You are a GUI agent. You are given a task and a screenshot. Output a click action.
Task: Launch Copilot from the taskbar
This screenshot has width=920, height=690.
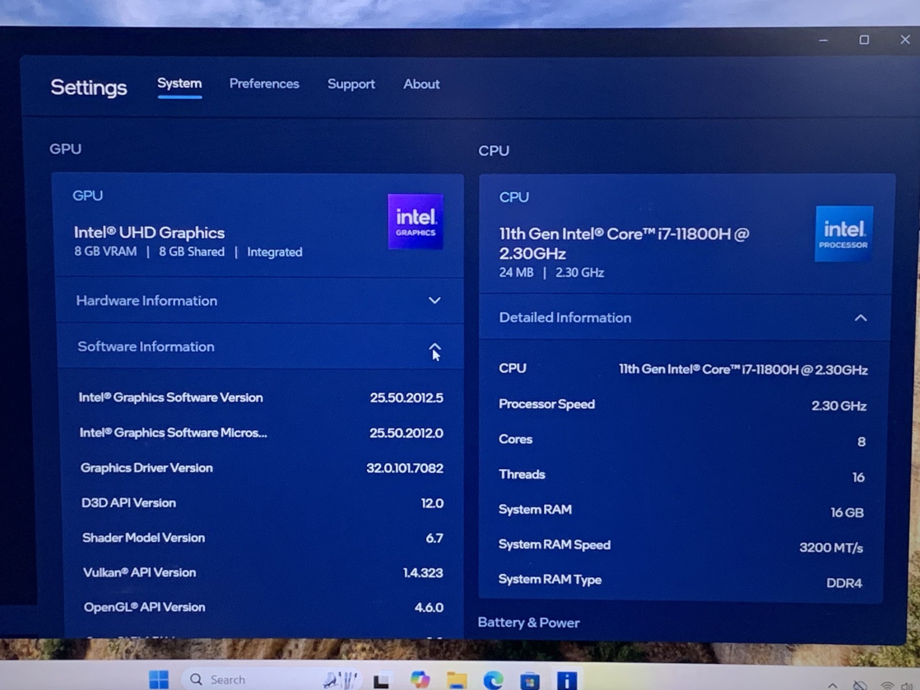420,680
